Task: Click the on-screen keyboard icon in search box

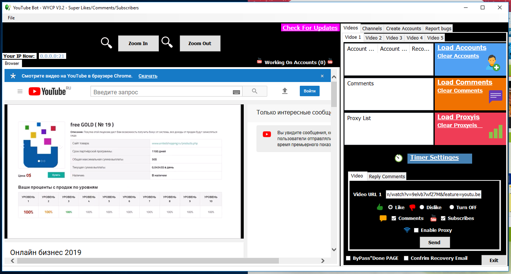Action: click(236, 92)
